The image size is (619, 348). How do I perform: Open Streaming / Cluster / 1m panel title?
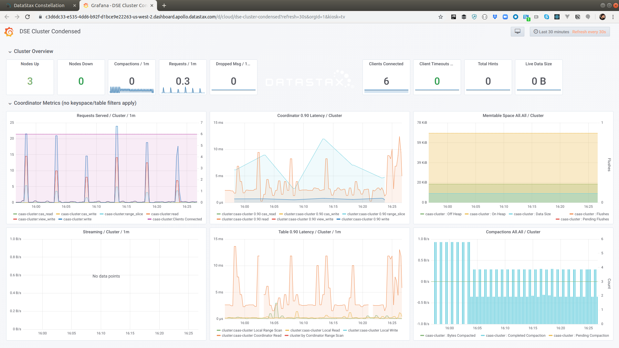106,232
